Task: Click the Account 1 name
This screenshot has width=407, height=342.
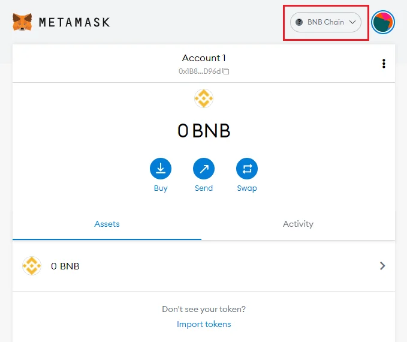Action: point(204,58)
